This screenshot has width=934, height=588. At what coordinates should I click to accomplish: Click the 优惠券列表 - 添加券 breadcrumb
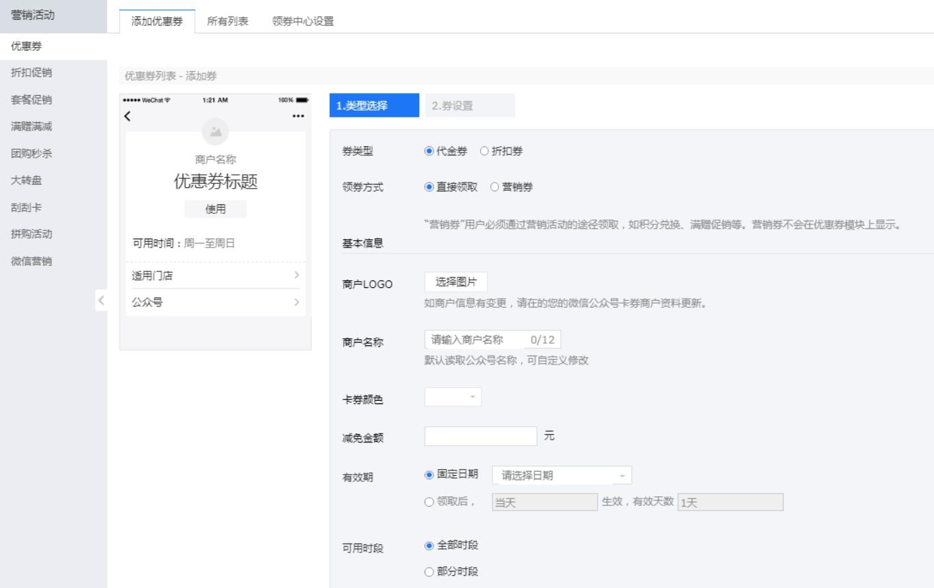pyautogui.click(x=171, y=76)
